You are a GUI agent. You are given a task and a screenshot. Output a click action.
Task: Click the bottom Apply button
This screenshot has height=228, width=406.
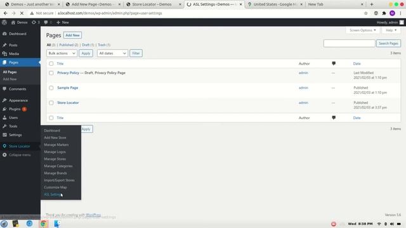pos(86,129)
